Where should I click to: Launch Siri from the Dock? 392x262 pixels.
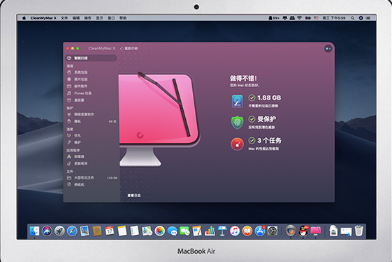[47, 231]
